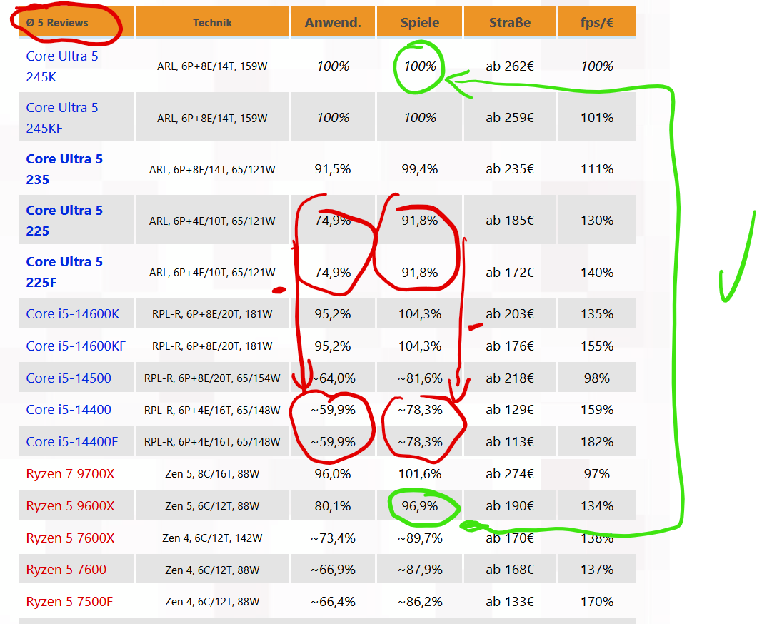Viewport: 757px width, 624px height.
Task: Click the Straße column header
Action: coord(510,23)
